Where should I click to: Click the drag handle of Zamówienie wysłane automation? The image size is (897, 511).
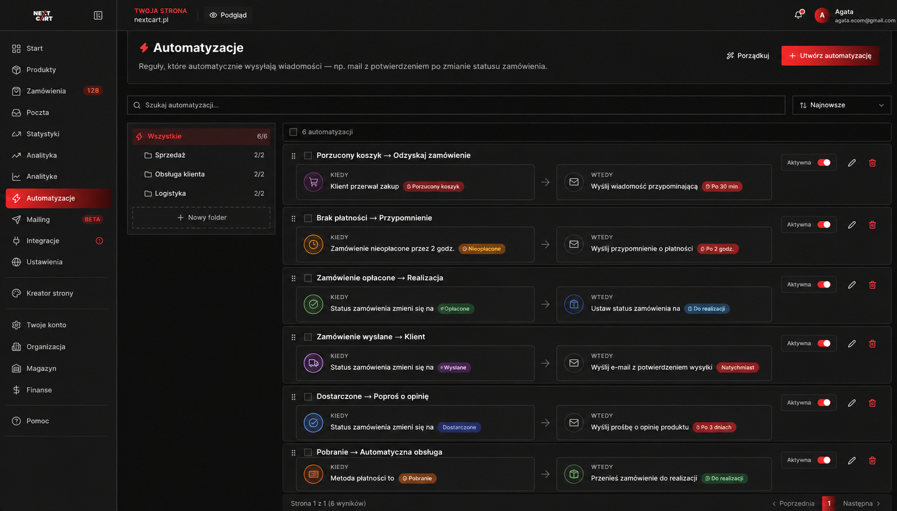[293, 337]
